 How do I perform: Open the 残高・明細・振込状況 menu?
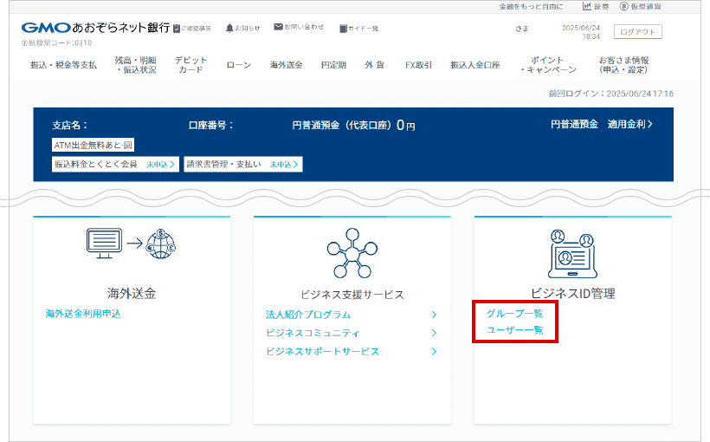[135, 65]
